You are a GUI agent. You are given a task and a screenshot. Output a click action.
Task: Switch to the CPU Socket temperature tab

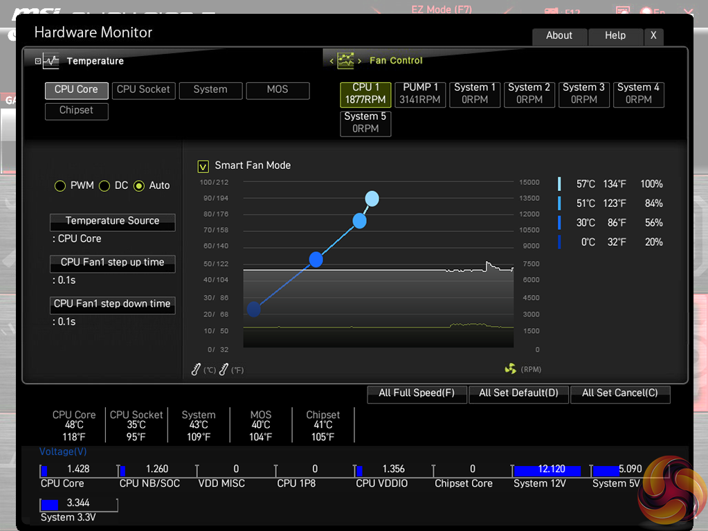[143, 90]
